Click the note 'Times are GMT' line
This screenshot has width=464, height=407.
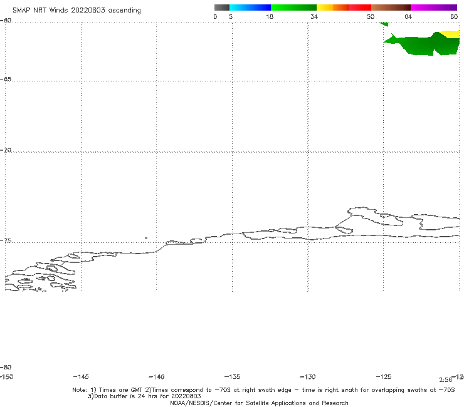pos(263,390)
